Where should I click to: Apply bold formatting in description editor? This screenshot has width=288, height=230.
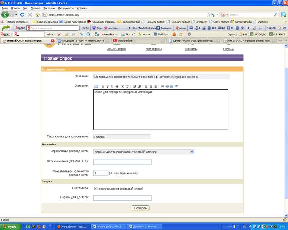coord(103,86)
